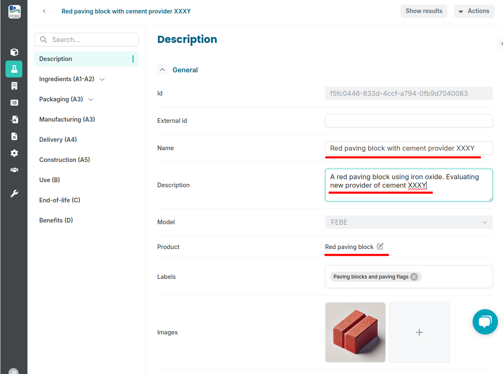Expand the collapsed right-side panel arrow
The width and height of the screenshot is (503, 374).
500,44
